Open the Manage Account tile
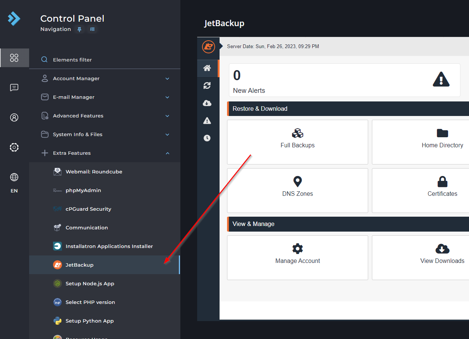Screen dimensions: 469x339 (x=298, y=258)
